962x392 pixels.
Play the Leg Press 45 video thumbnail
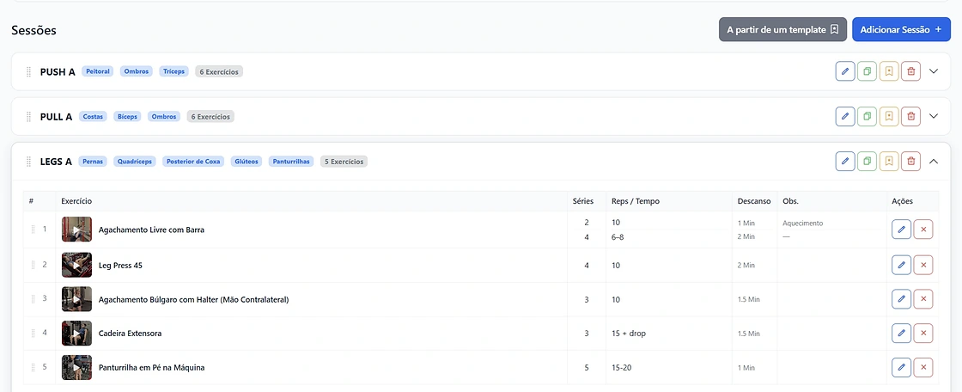tap(76, 266)
